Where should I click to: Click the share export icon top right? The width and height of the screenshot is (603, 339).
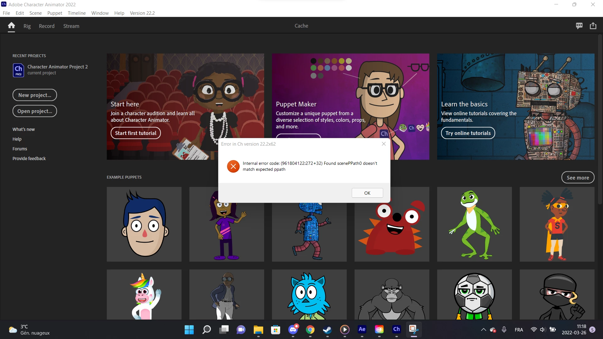click(593, 26)
